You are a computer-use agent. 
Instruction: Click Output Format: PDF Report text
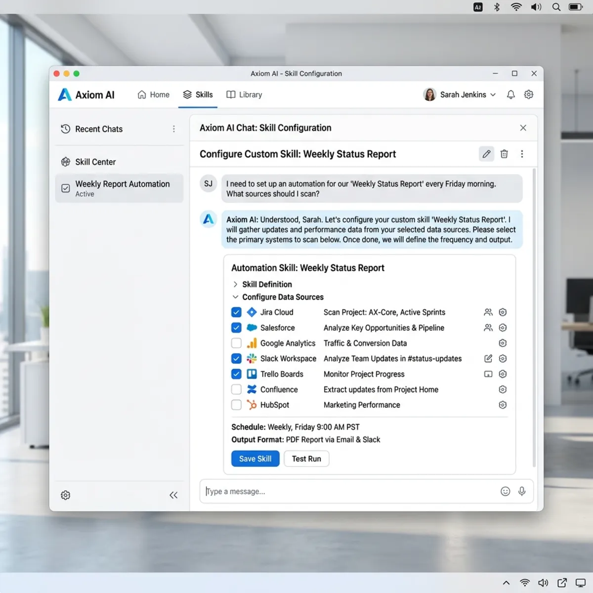pyautogui.click(x=306, y=439)
